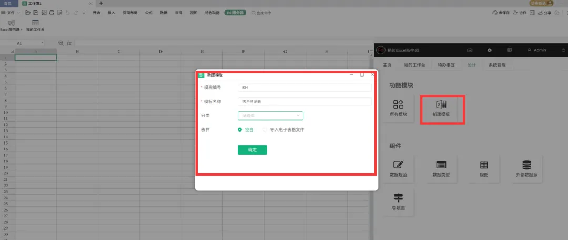
Task: Click the print preview icon in quick toolbar
Action: click(x=59, y=13)
